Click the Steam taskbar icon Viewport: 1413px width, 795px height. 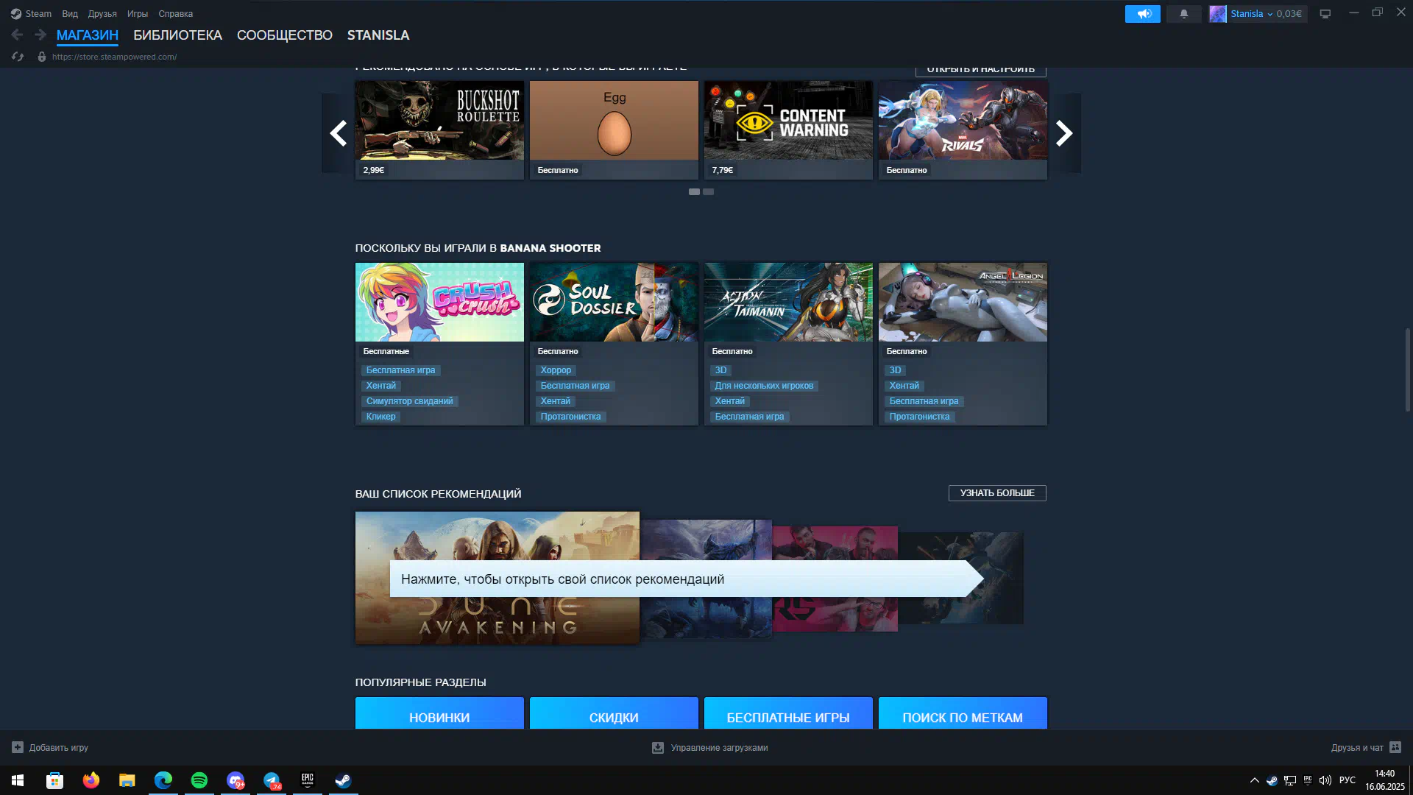343,780
